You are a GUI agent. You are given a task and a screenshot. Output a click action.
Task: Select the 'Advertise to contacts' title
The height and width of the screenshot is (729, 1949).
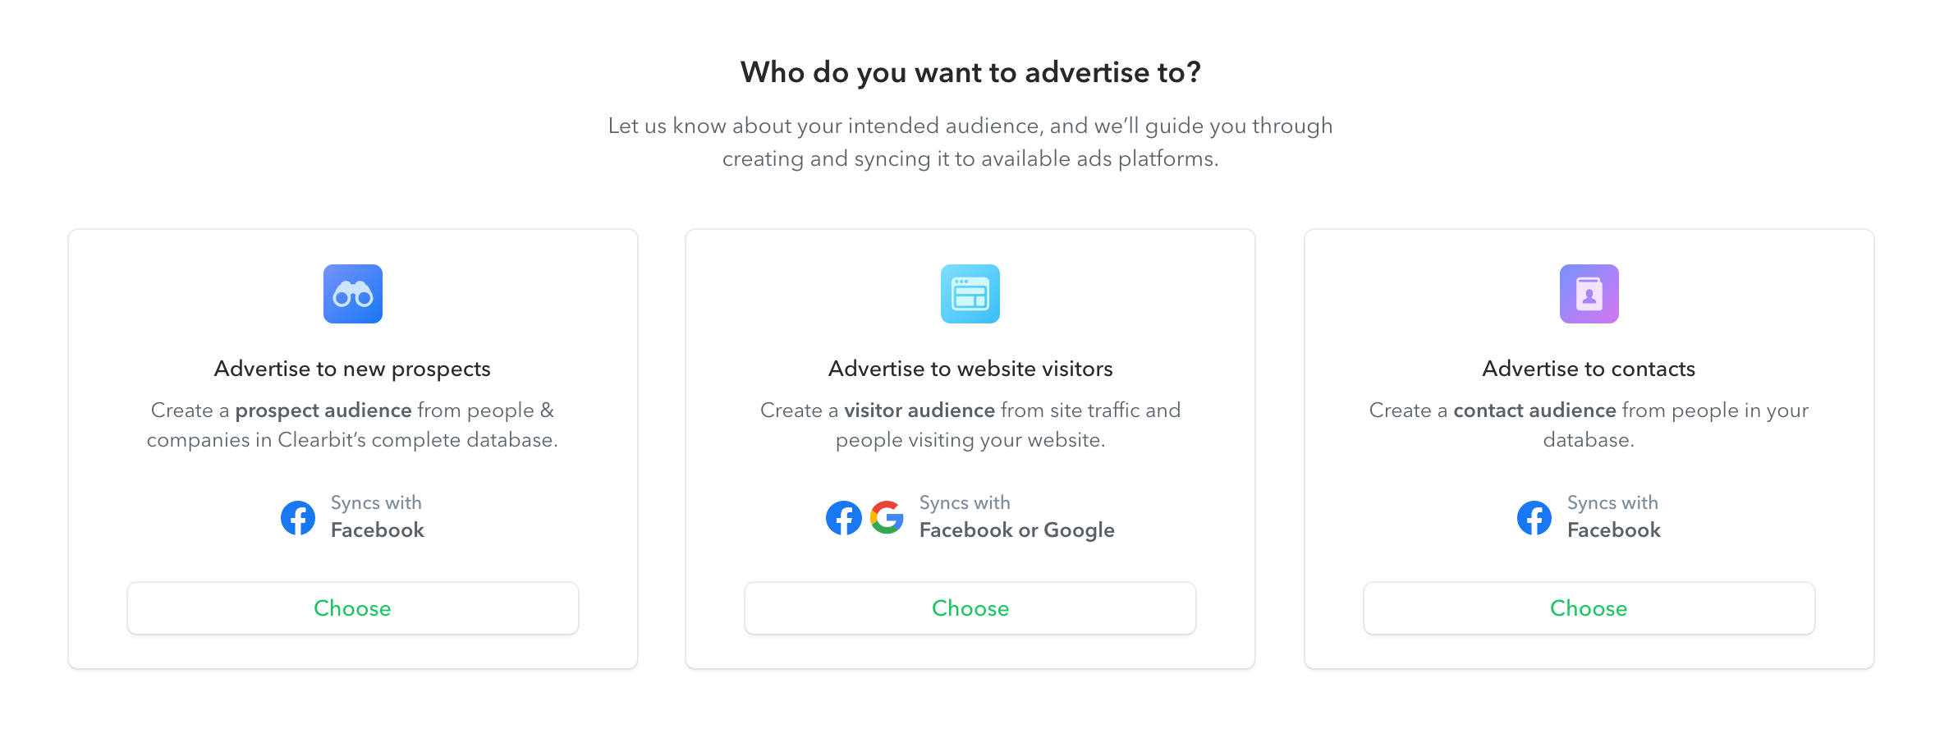[x=1589, y=369]
